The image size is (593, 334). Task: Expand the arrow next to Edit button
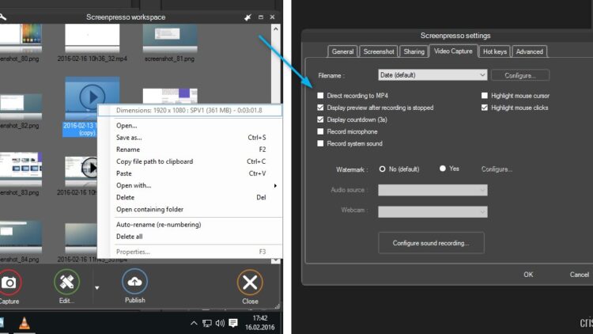97,288
